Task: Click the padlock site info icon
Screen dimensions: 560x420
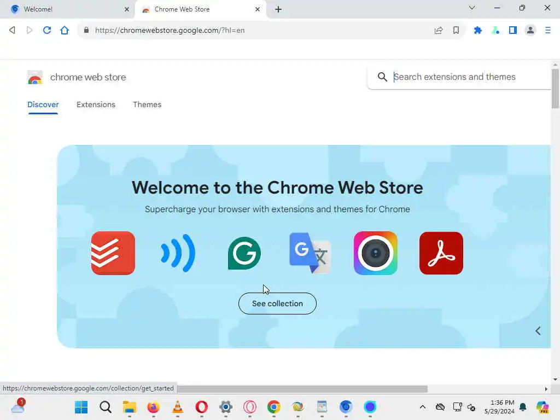Action: 86,31
